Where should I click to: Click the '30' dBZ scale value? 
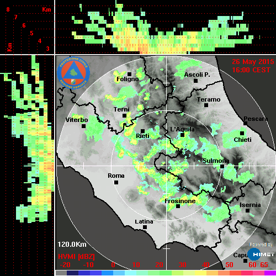(x=182, y=265)
